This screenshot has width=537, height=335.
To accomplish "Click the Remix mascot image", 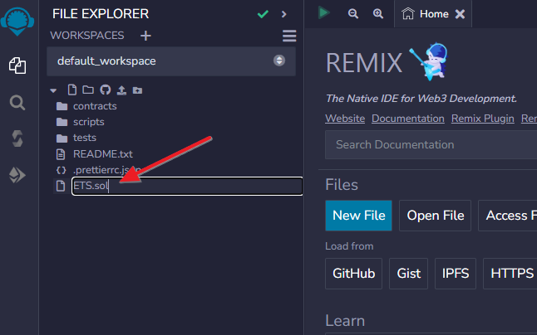I will [x=429, y=61].
